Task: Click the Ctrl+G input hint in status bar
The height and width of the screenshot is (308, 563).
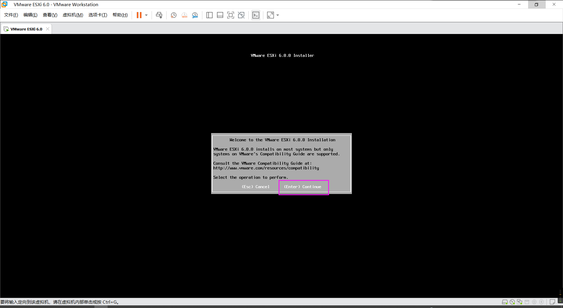Action: (60, 302)
